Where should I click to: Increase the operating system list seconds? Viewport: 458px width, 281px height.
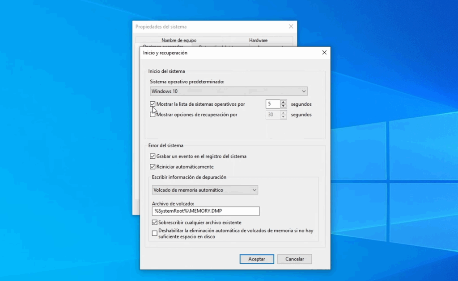[283, 102]
